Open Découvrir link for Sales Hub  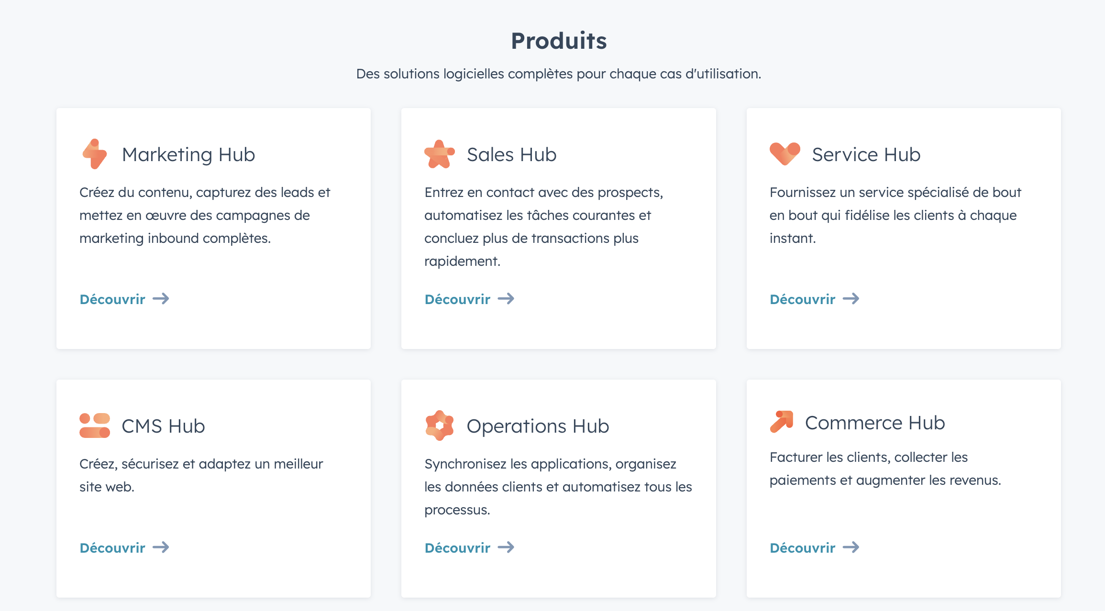[457, 299]
